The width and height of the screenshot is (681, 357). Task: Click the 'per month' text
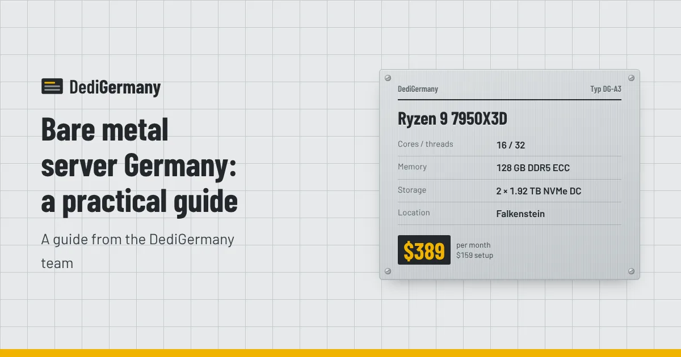coord(473,245)
